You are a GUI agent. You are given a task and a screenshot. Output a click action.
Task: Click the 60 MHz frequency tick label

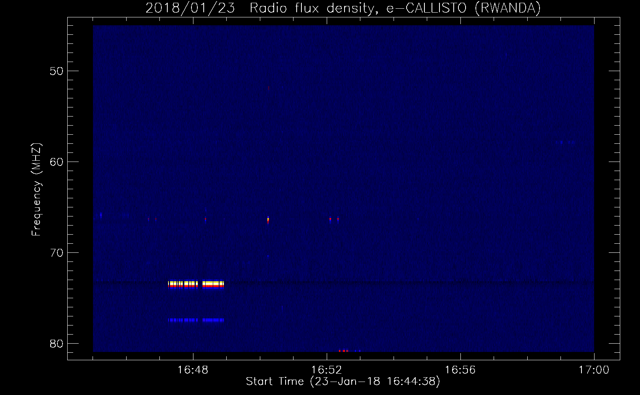57,162
